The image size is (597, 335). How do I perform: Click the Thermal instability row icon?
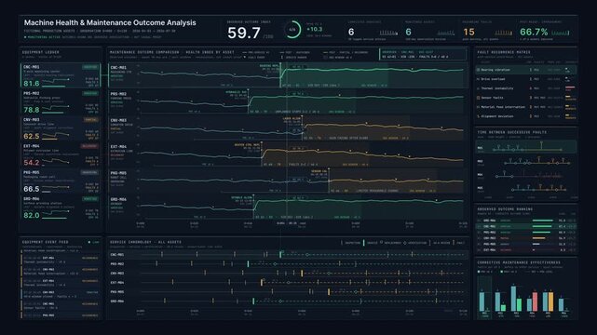(478, 88)
